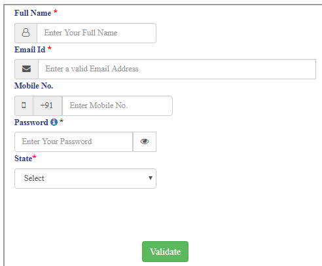Open the password info icon
The image size is (322, 266).
54,122
